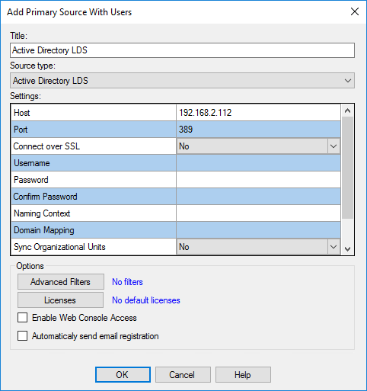Click the Username value field

258,163
